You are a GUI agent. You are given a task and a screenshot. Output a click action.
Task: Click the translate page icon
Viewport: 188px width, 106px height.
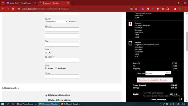tap(132, 9)
